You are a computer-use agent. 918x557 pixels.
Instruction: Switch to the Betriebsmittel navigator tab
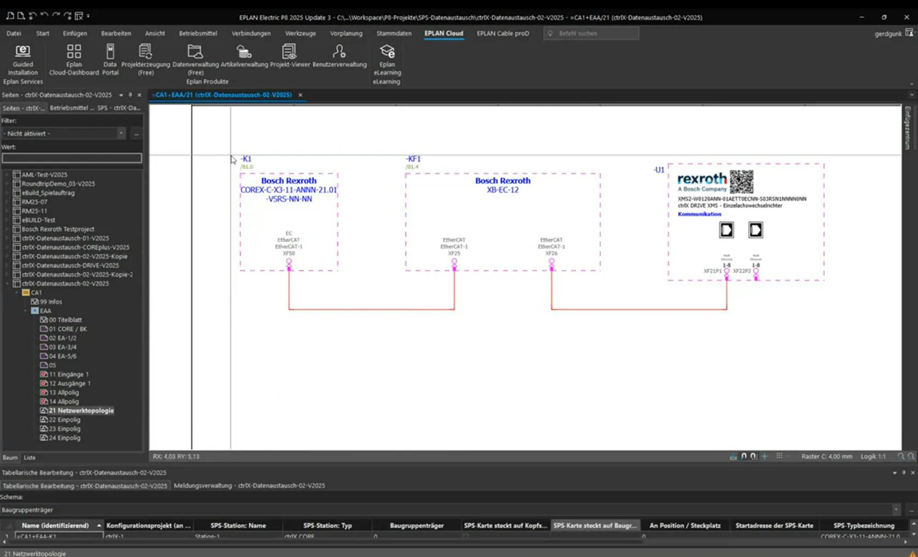(x=71, y=108)
